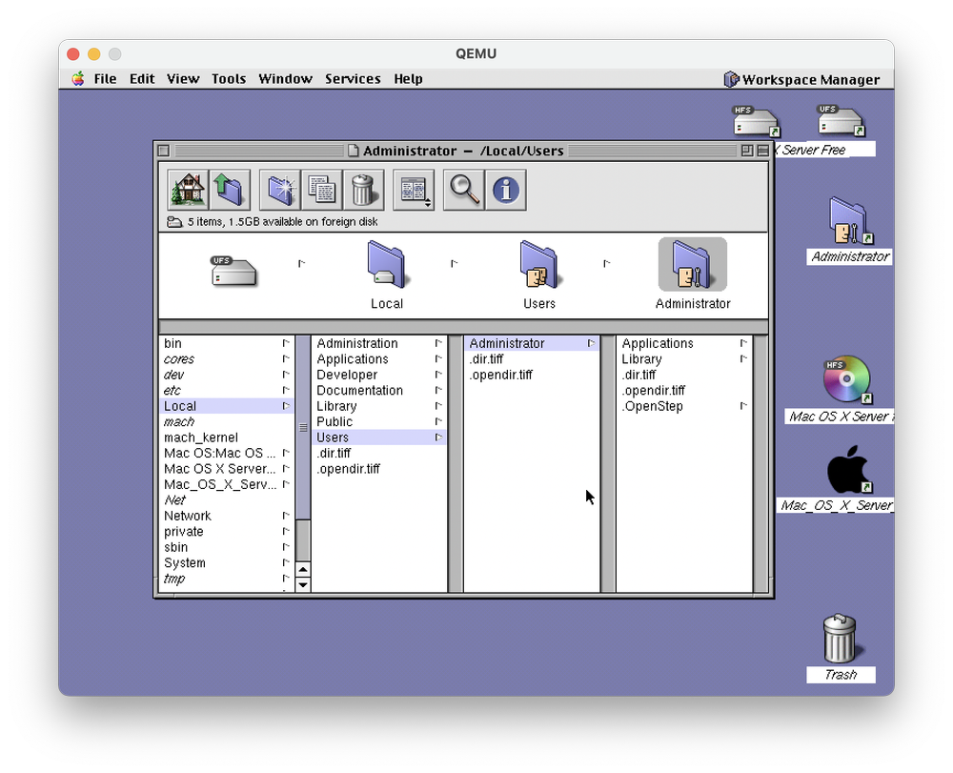This screenshot has height=773, width=953.
Task: Go to the Home folder icon
Action: pyautogui.click(x=187, y=190)
